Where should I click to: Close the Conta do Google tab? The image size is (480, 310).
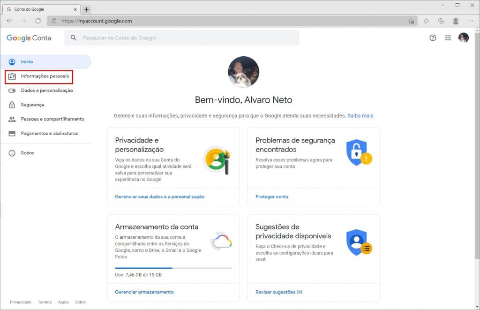click(75, 9)
